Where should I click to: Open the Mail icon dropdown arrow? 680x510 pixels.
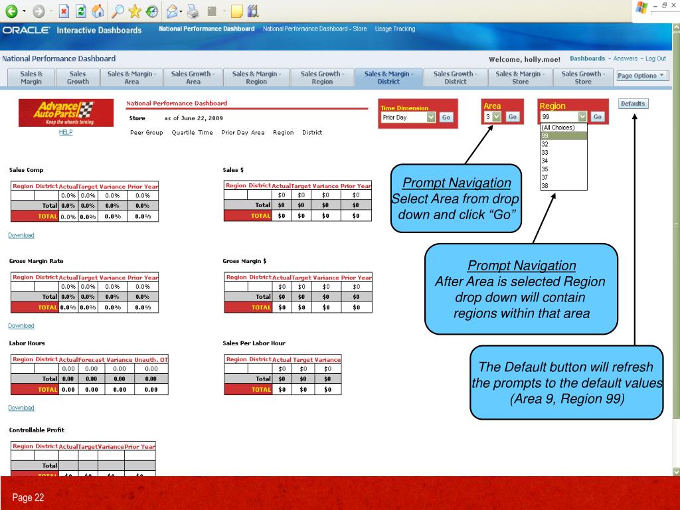(x=181, y=11)
